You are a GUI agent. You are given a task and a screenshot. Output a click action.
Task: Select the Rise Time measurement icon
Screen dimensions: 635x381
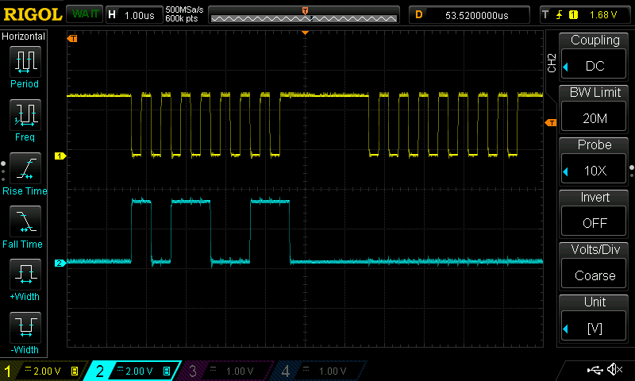coord(25,168)
